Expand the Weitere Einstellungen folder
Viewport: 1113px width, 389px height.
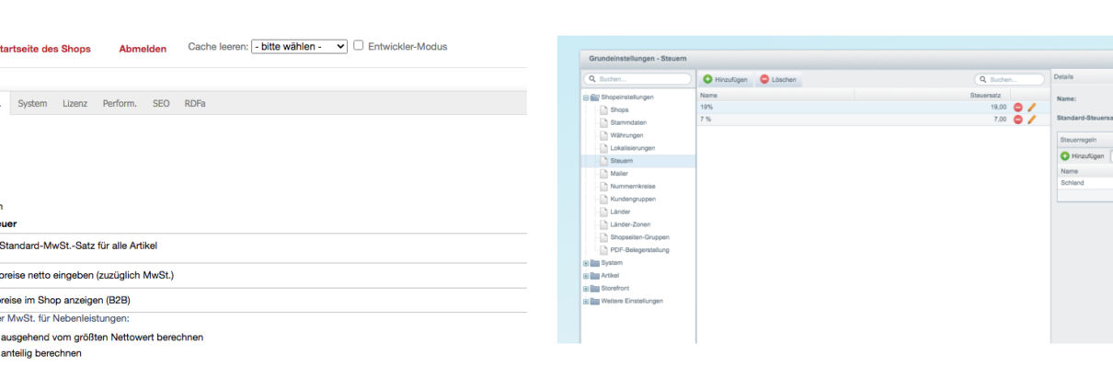pyautogui.click(x=585, y=301)
